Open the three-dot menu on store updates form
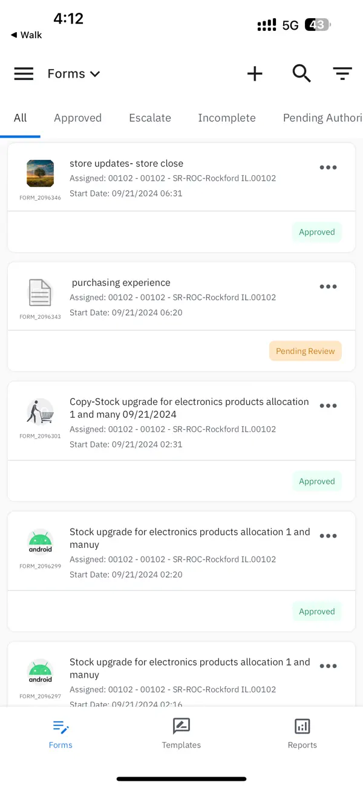The height and width of the screenshot is (788, 363). tap(328, 167)
